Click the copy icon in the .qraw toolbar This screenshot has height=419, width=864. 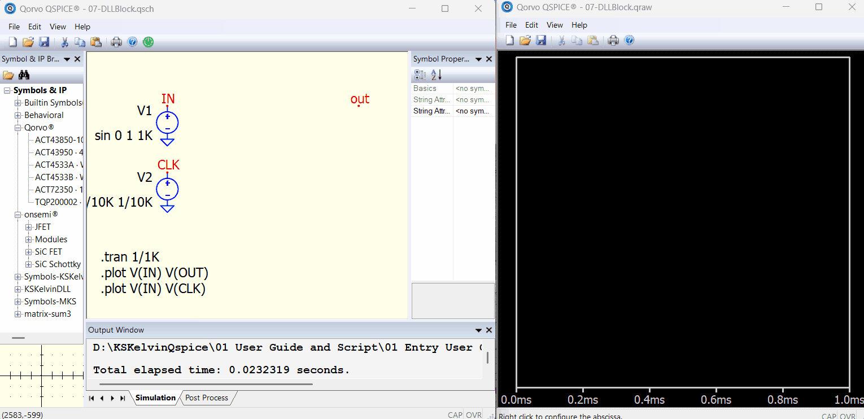tap(577, 40)
